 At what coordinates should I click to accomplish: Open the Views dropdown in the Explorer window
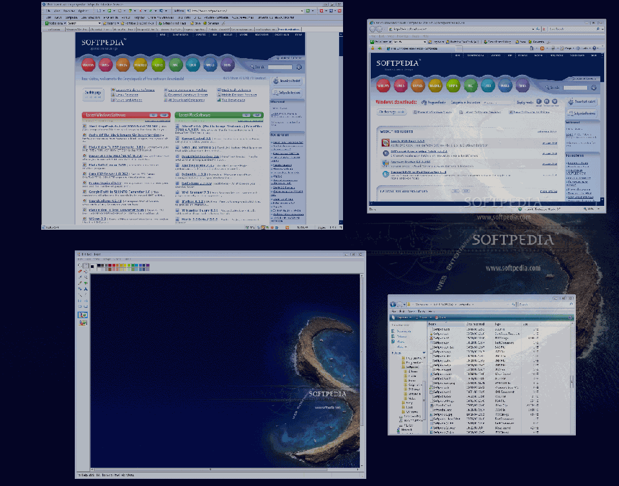point(423,318)
